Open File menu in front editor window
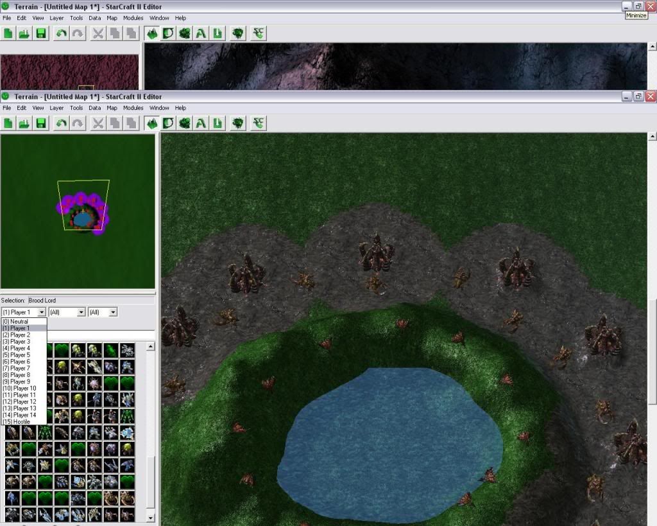The height and width of the screenshot is (526, 657). click(x=6, y=108)
